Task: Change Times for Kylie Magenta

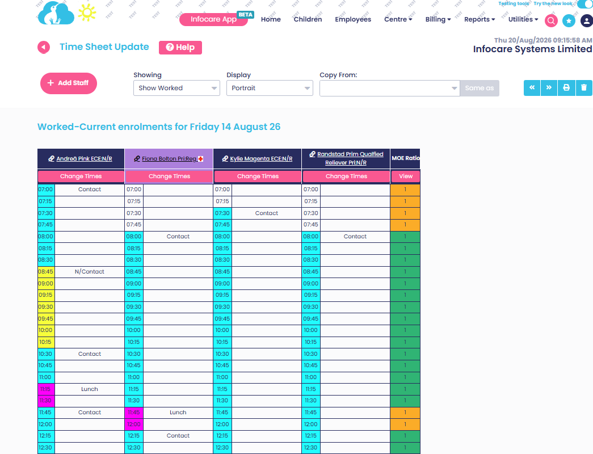Action: click(258, 176)
